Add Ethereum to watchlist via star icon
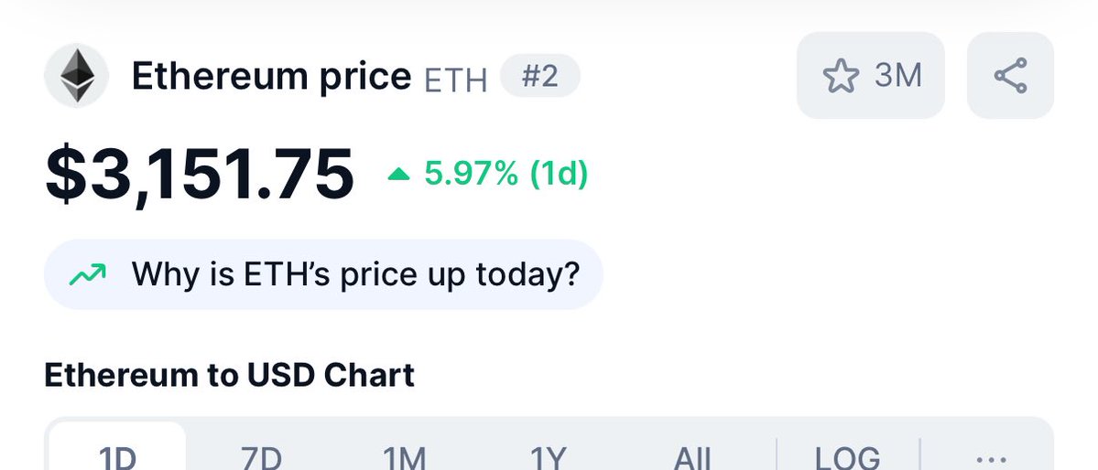Viewport: 1098px width, 470px height. (x=841, y=76)
